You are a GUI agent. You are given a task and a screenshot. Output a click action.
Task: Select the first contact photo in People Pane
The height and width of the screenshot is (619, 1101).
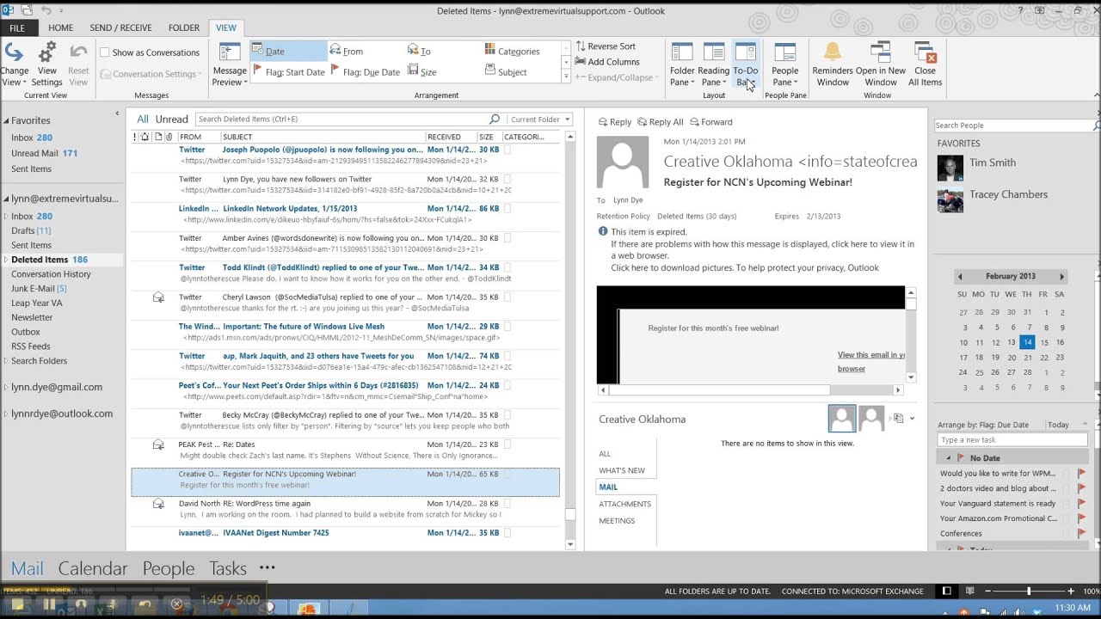pyautogui.click(x=842, y=419)
